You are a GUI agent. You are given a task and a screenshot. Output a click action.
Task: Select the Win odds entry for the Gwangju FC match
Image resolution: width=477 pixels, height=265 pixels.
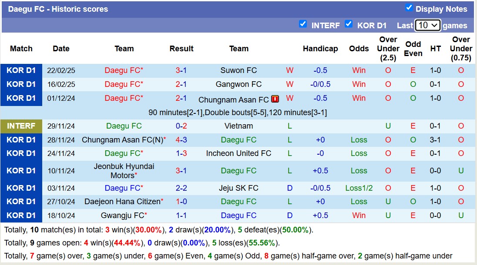(359, 215)
